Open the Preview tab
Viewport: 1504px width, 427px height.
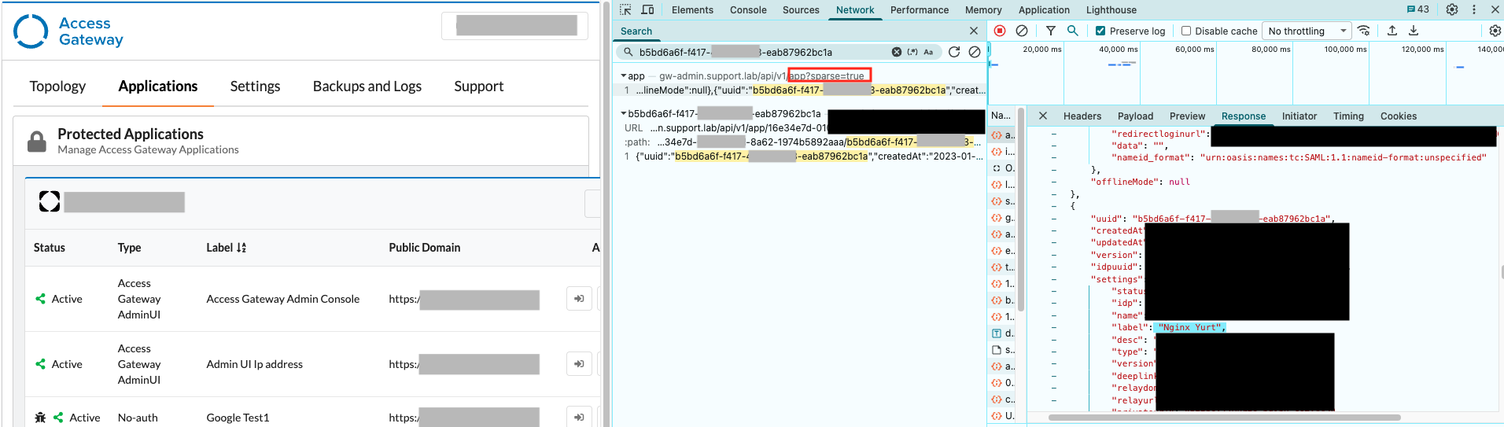[x=1187, y=116]
